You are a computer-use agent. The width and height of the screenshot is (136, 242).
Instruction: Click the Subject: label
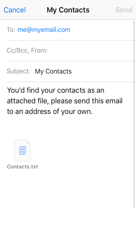[x=18, y=71]
